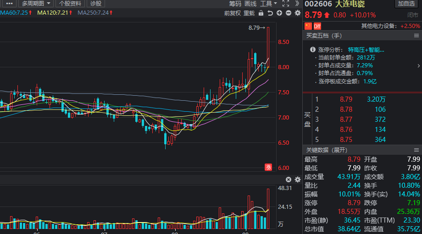Expand 涨停分析 details with right chevron
Viewport: 422px width, 234px height.
coord(418,65)
